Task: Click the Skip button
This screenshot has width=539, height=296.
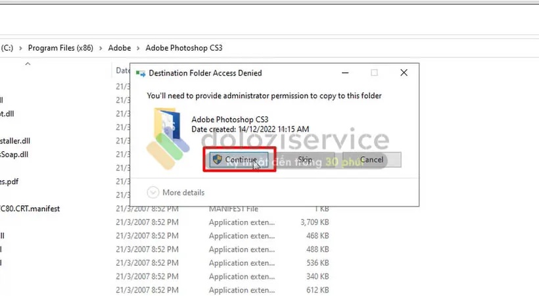Action: pos(305,160)
